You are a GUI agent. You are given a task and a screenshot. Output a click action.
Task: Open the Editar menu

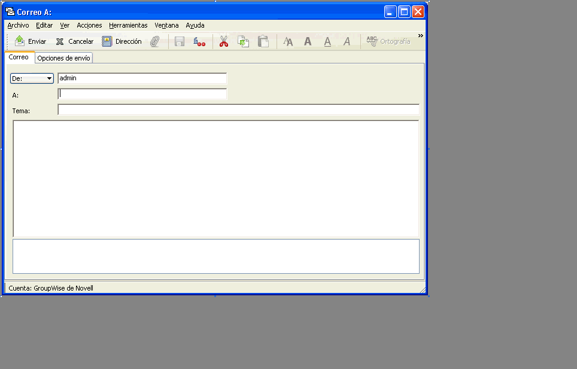coord(44,25)
